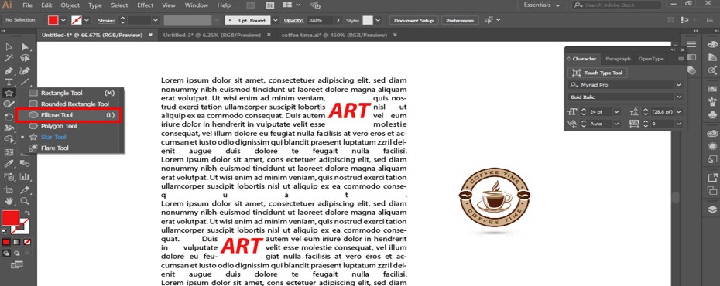Choose Ellipse Tool from flyout
Viewport: 720px width, 286px height.
pos(68,115)
